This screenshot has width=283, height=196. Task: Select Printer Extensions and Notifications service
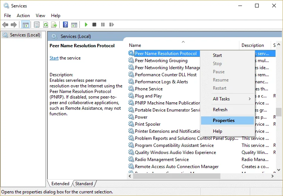167,131
